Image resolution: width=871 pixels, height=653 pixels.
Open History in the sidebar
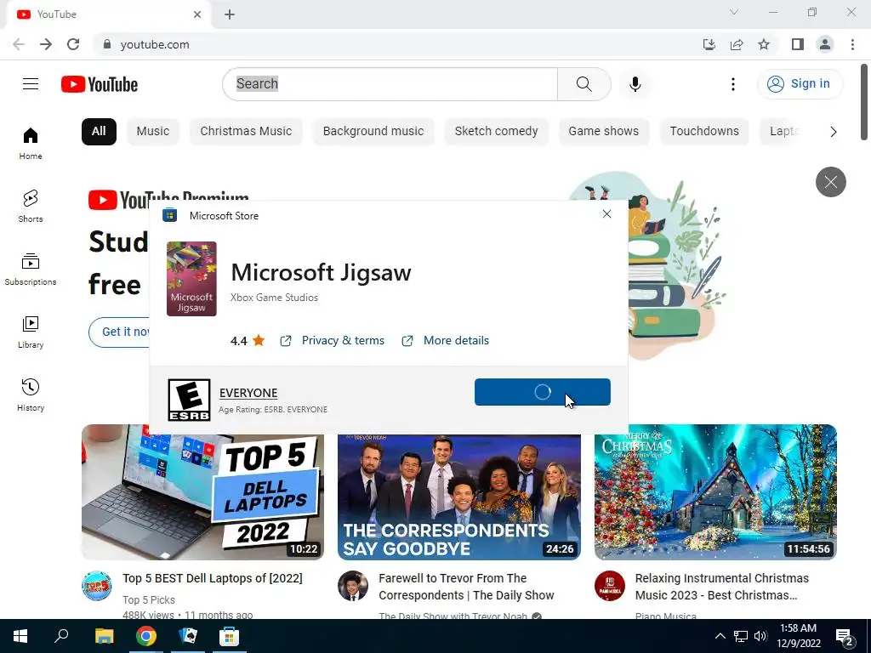coord(31,395)
